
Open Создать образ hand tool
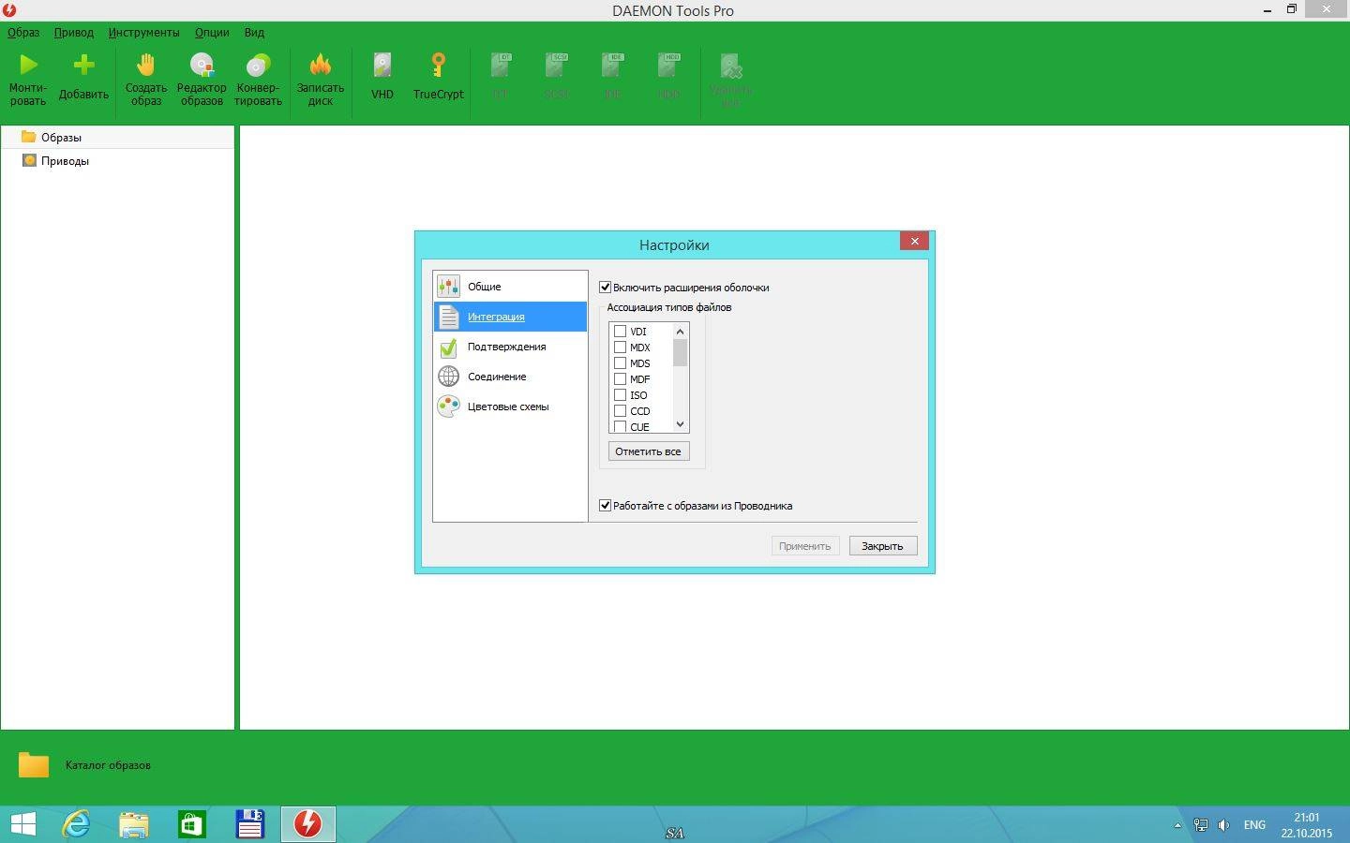pyautogui.click(x=145, y=65)
